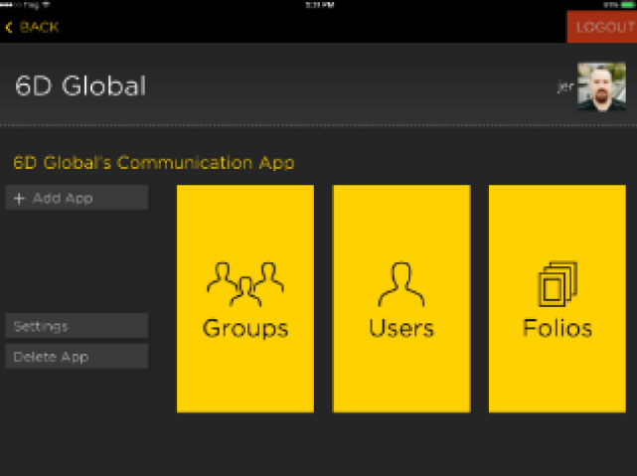Click the 6D Global's Communication App heading
Viewport: 637px width, 476px height.
pos(154,163)
